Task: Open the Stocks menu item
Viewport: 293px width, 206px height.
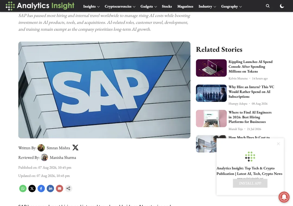Action: (167, 6)
